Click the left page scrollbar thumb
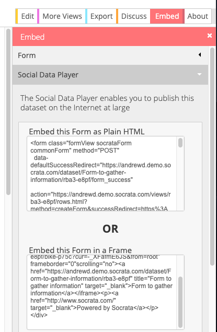 click(x=8, y=112)
